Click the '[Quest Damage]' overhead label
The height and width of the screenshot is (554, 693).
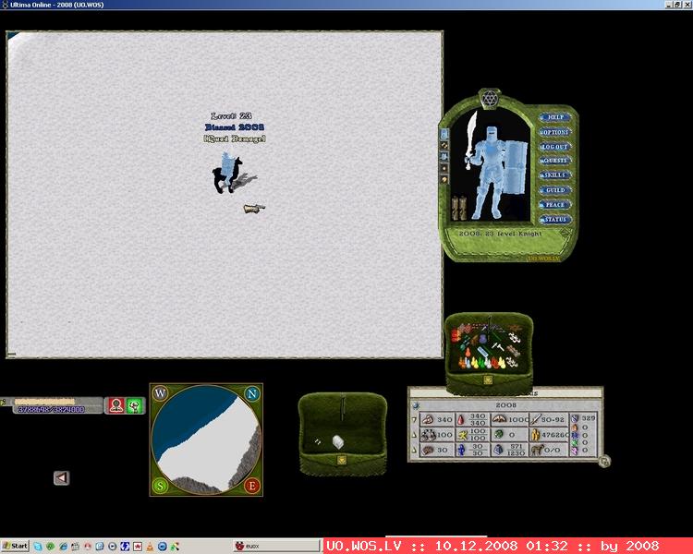pyautogui.click(x=235, y=138)
